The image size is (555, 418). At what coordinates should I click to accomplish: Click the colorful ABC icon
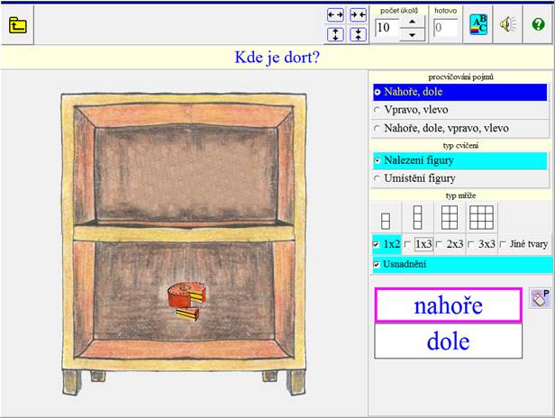click(x=479, y=25)
